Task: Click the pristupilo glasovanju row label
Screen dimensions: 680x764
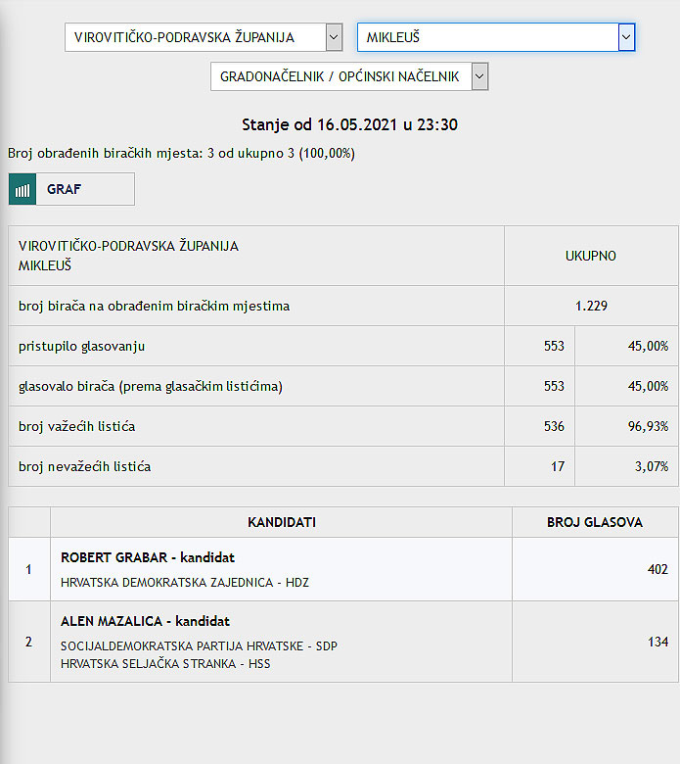Action: [x=82, y=347]
